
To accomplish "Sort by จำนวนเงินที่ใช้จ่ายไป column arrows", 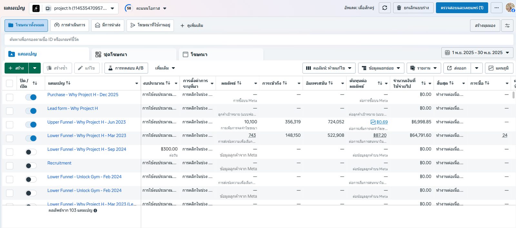I will click(423, 83).
